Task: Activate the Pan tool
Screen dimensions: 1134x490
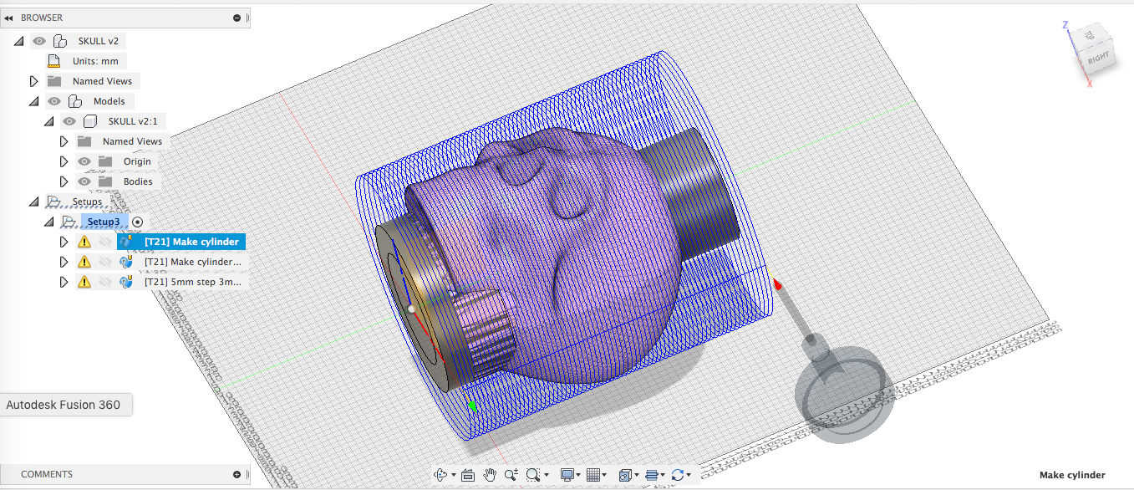Action: (x=489, y=474)
